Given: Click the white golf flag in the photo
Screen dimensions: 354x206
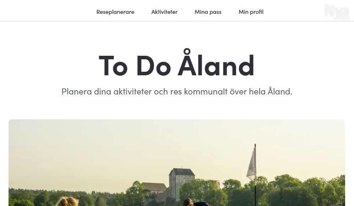Looking at the screenshot, I should click(252, 165).
